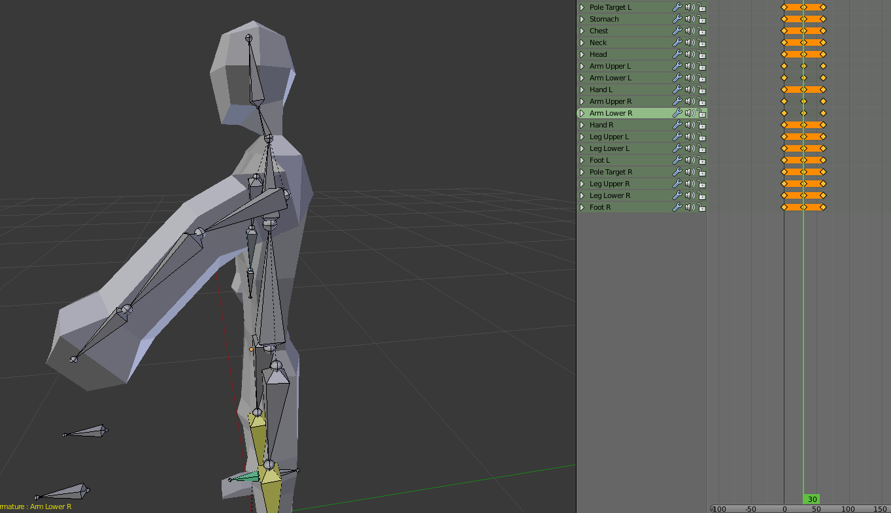
Task: Mute the Foot R channel speaker icon
Action: 690,207
